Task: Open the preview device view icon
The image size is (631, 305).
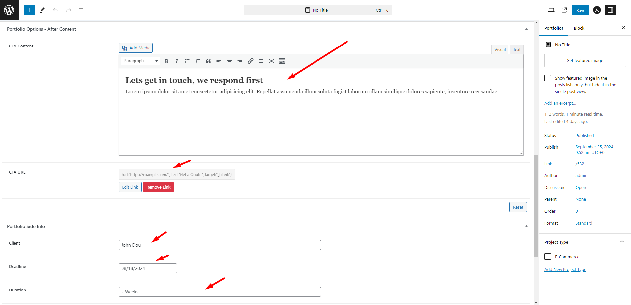Action: (x=551, y=10)
